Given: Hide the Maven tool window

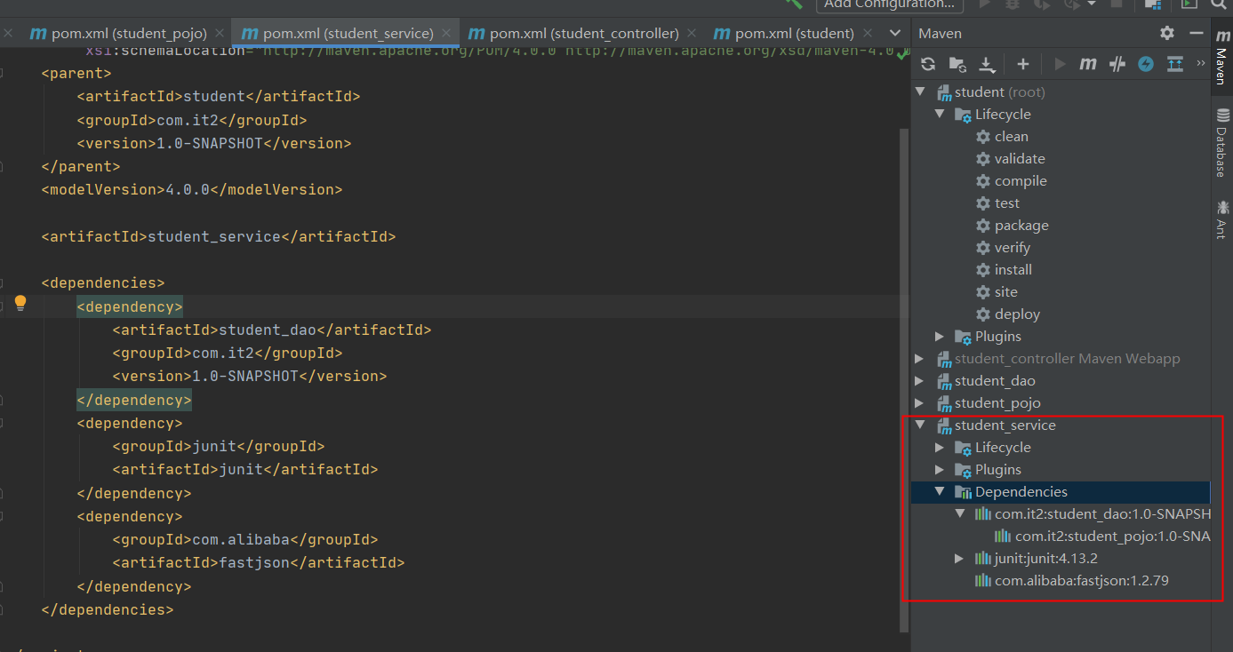Looking at the screenshot, I should point(1196,33).
